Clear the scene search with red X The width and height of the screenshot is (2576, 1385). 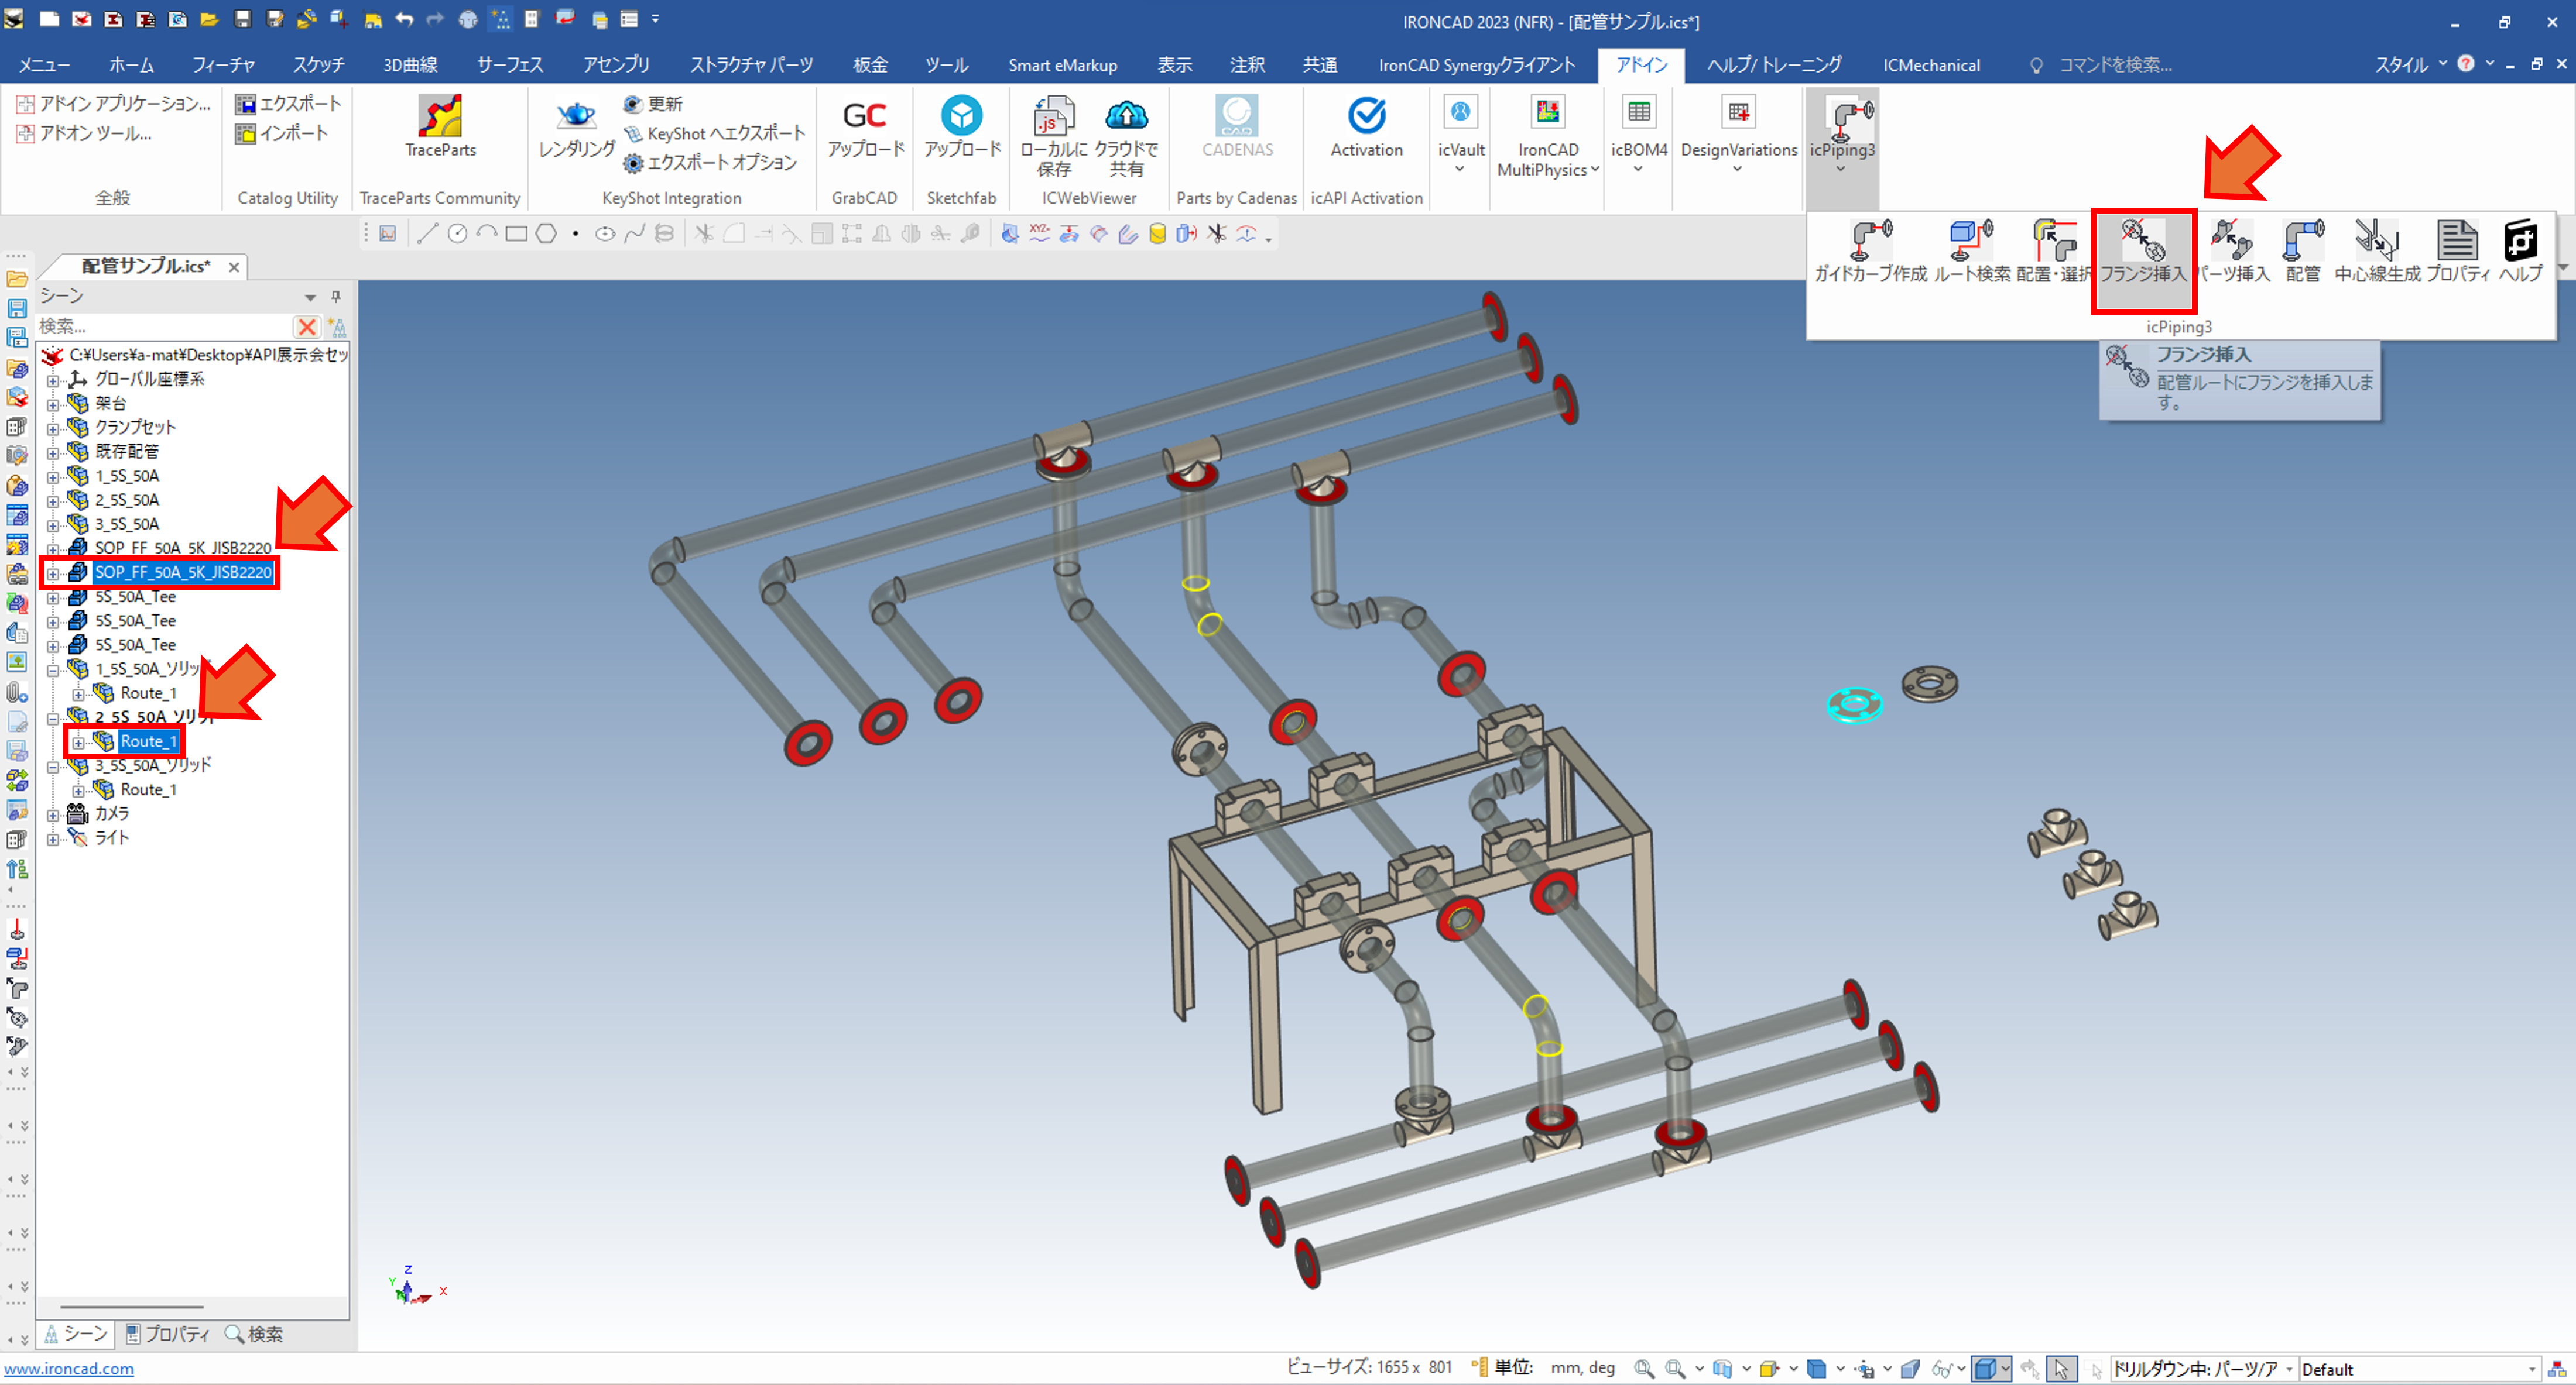(307, 327)
